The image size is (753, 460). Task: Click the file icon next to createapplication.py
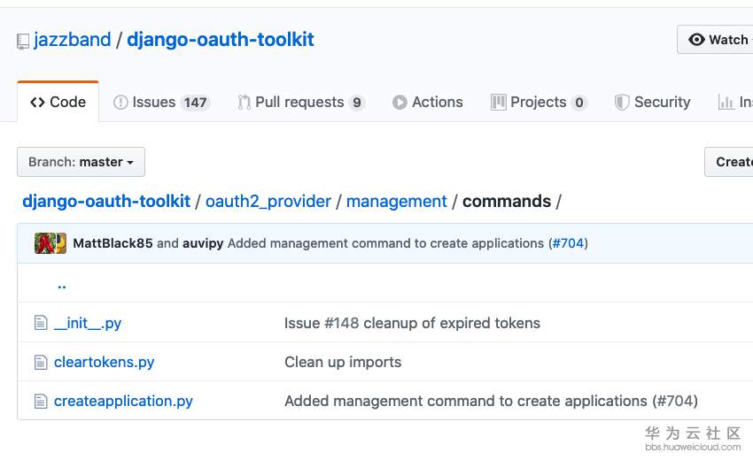click(x=40, y=401)
